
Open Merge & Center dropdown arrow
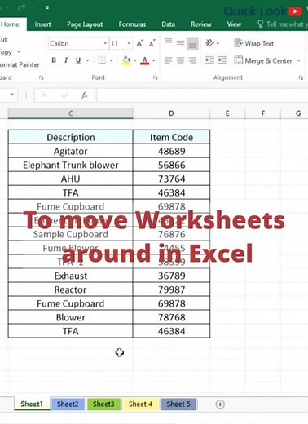coord(299,60)
